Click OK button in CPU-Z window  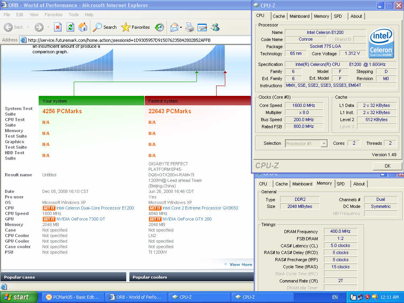tap(387, 166)
